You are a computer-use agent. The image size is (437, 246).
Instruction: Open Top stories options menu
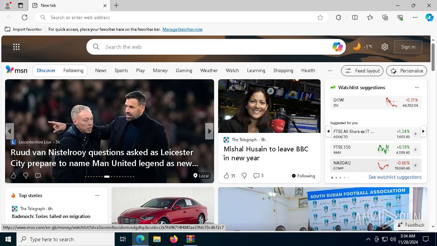(97, 195)
